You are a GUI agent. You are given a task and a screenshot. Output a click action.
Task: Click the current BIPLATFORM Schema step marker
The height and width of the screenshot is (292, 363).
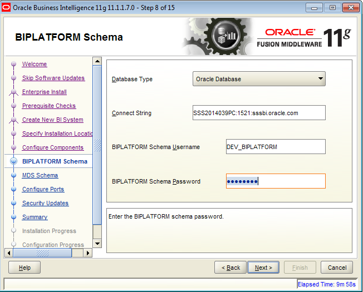14,161
